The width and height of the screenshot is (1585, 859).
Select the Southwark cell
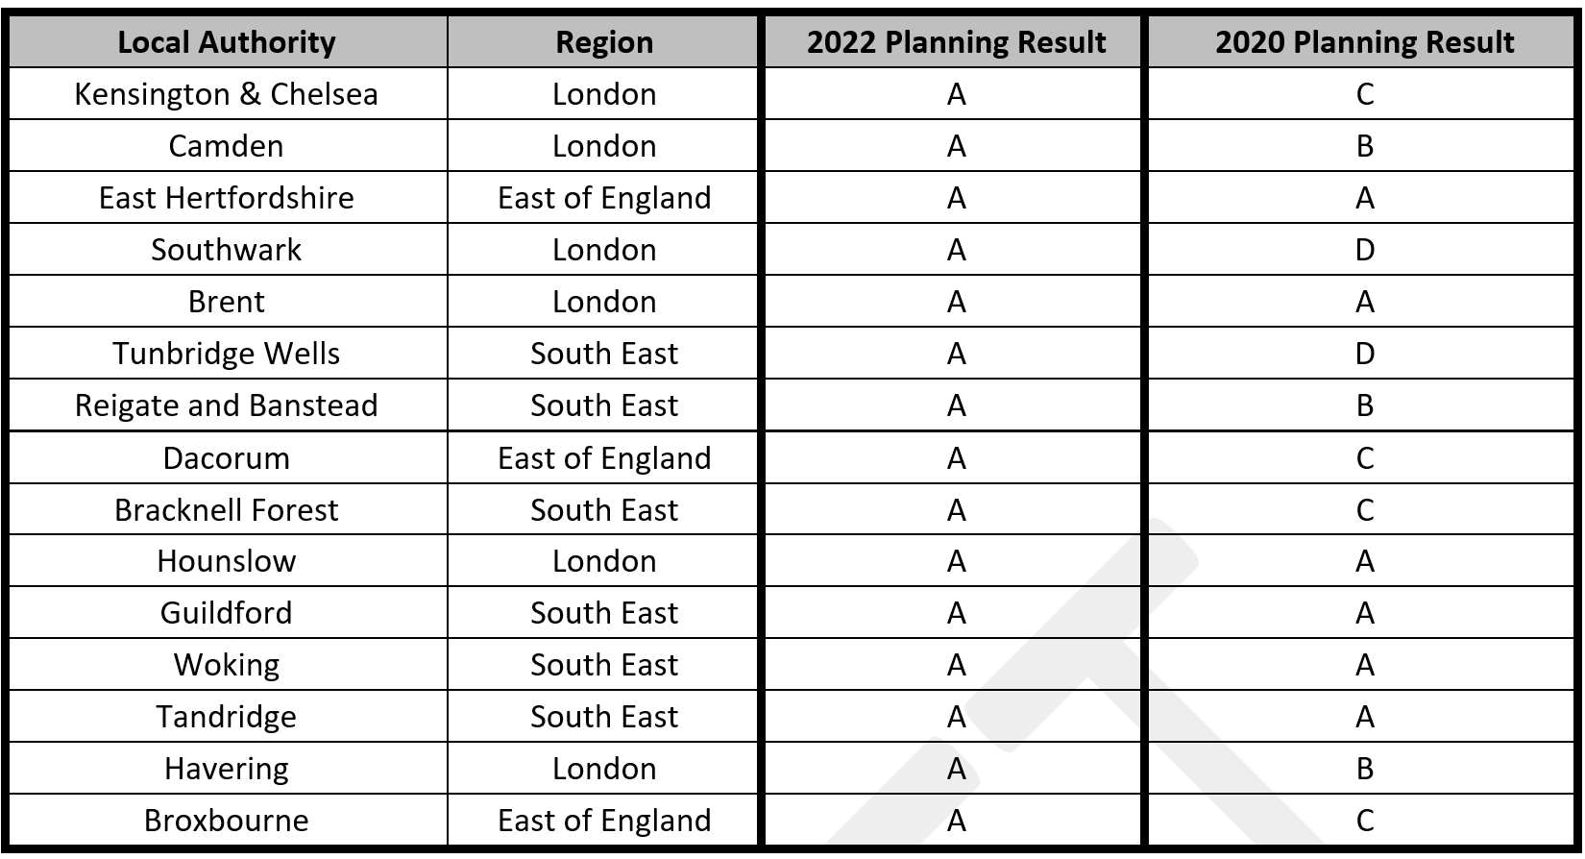pos(227,250)
